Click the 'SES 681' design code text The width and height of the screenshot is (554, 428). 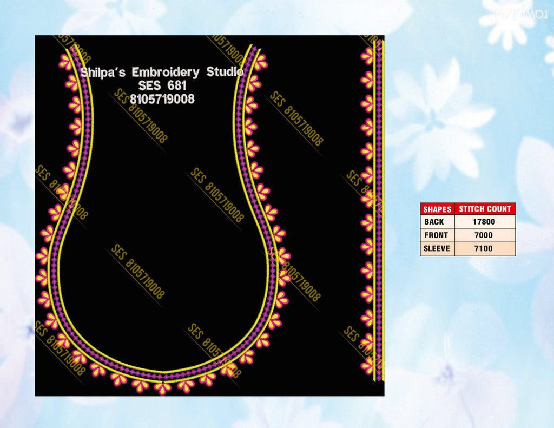point(162,85)
